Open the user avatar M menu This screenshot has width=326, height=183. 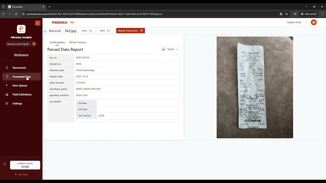pyautogui.click(x=313, y=22)
